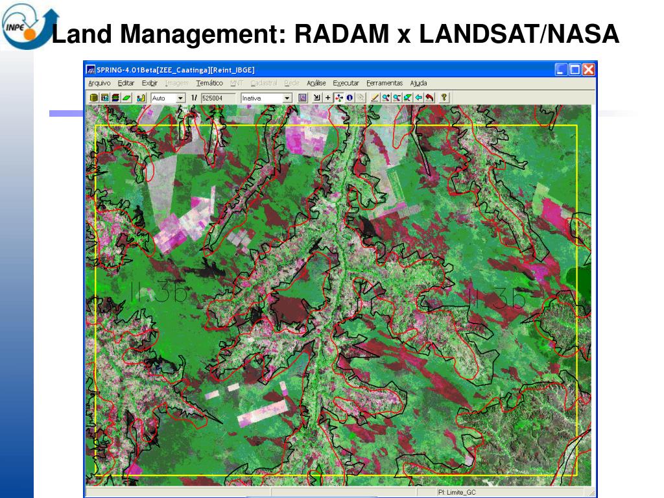Click the chart graphic icon
The height and width of the screenshot is (498, 664).
pos(141,98)
